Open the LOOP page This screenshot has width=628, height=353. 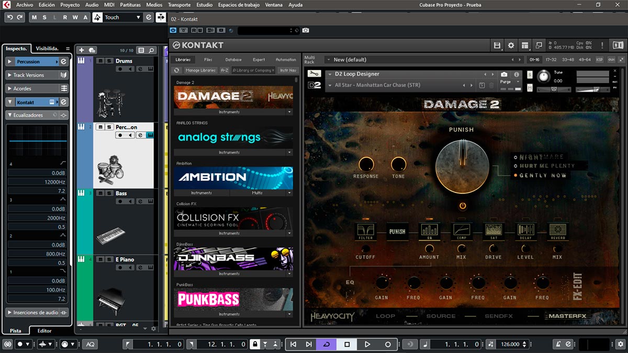coord(385,316)
